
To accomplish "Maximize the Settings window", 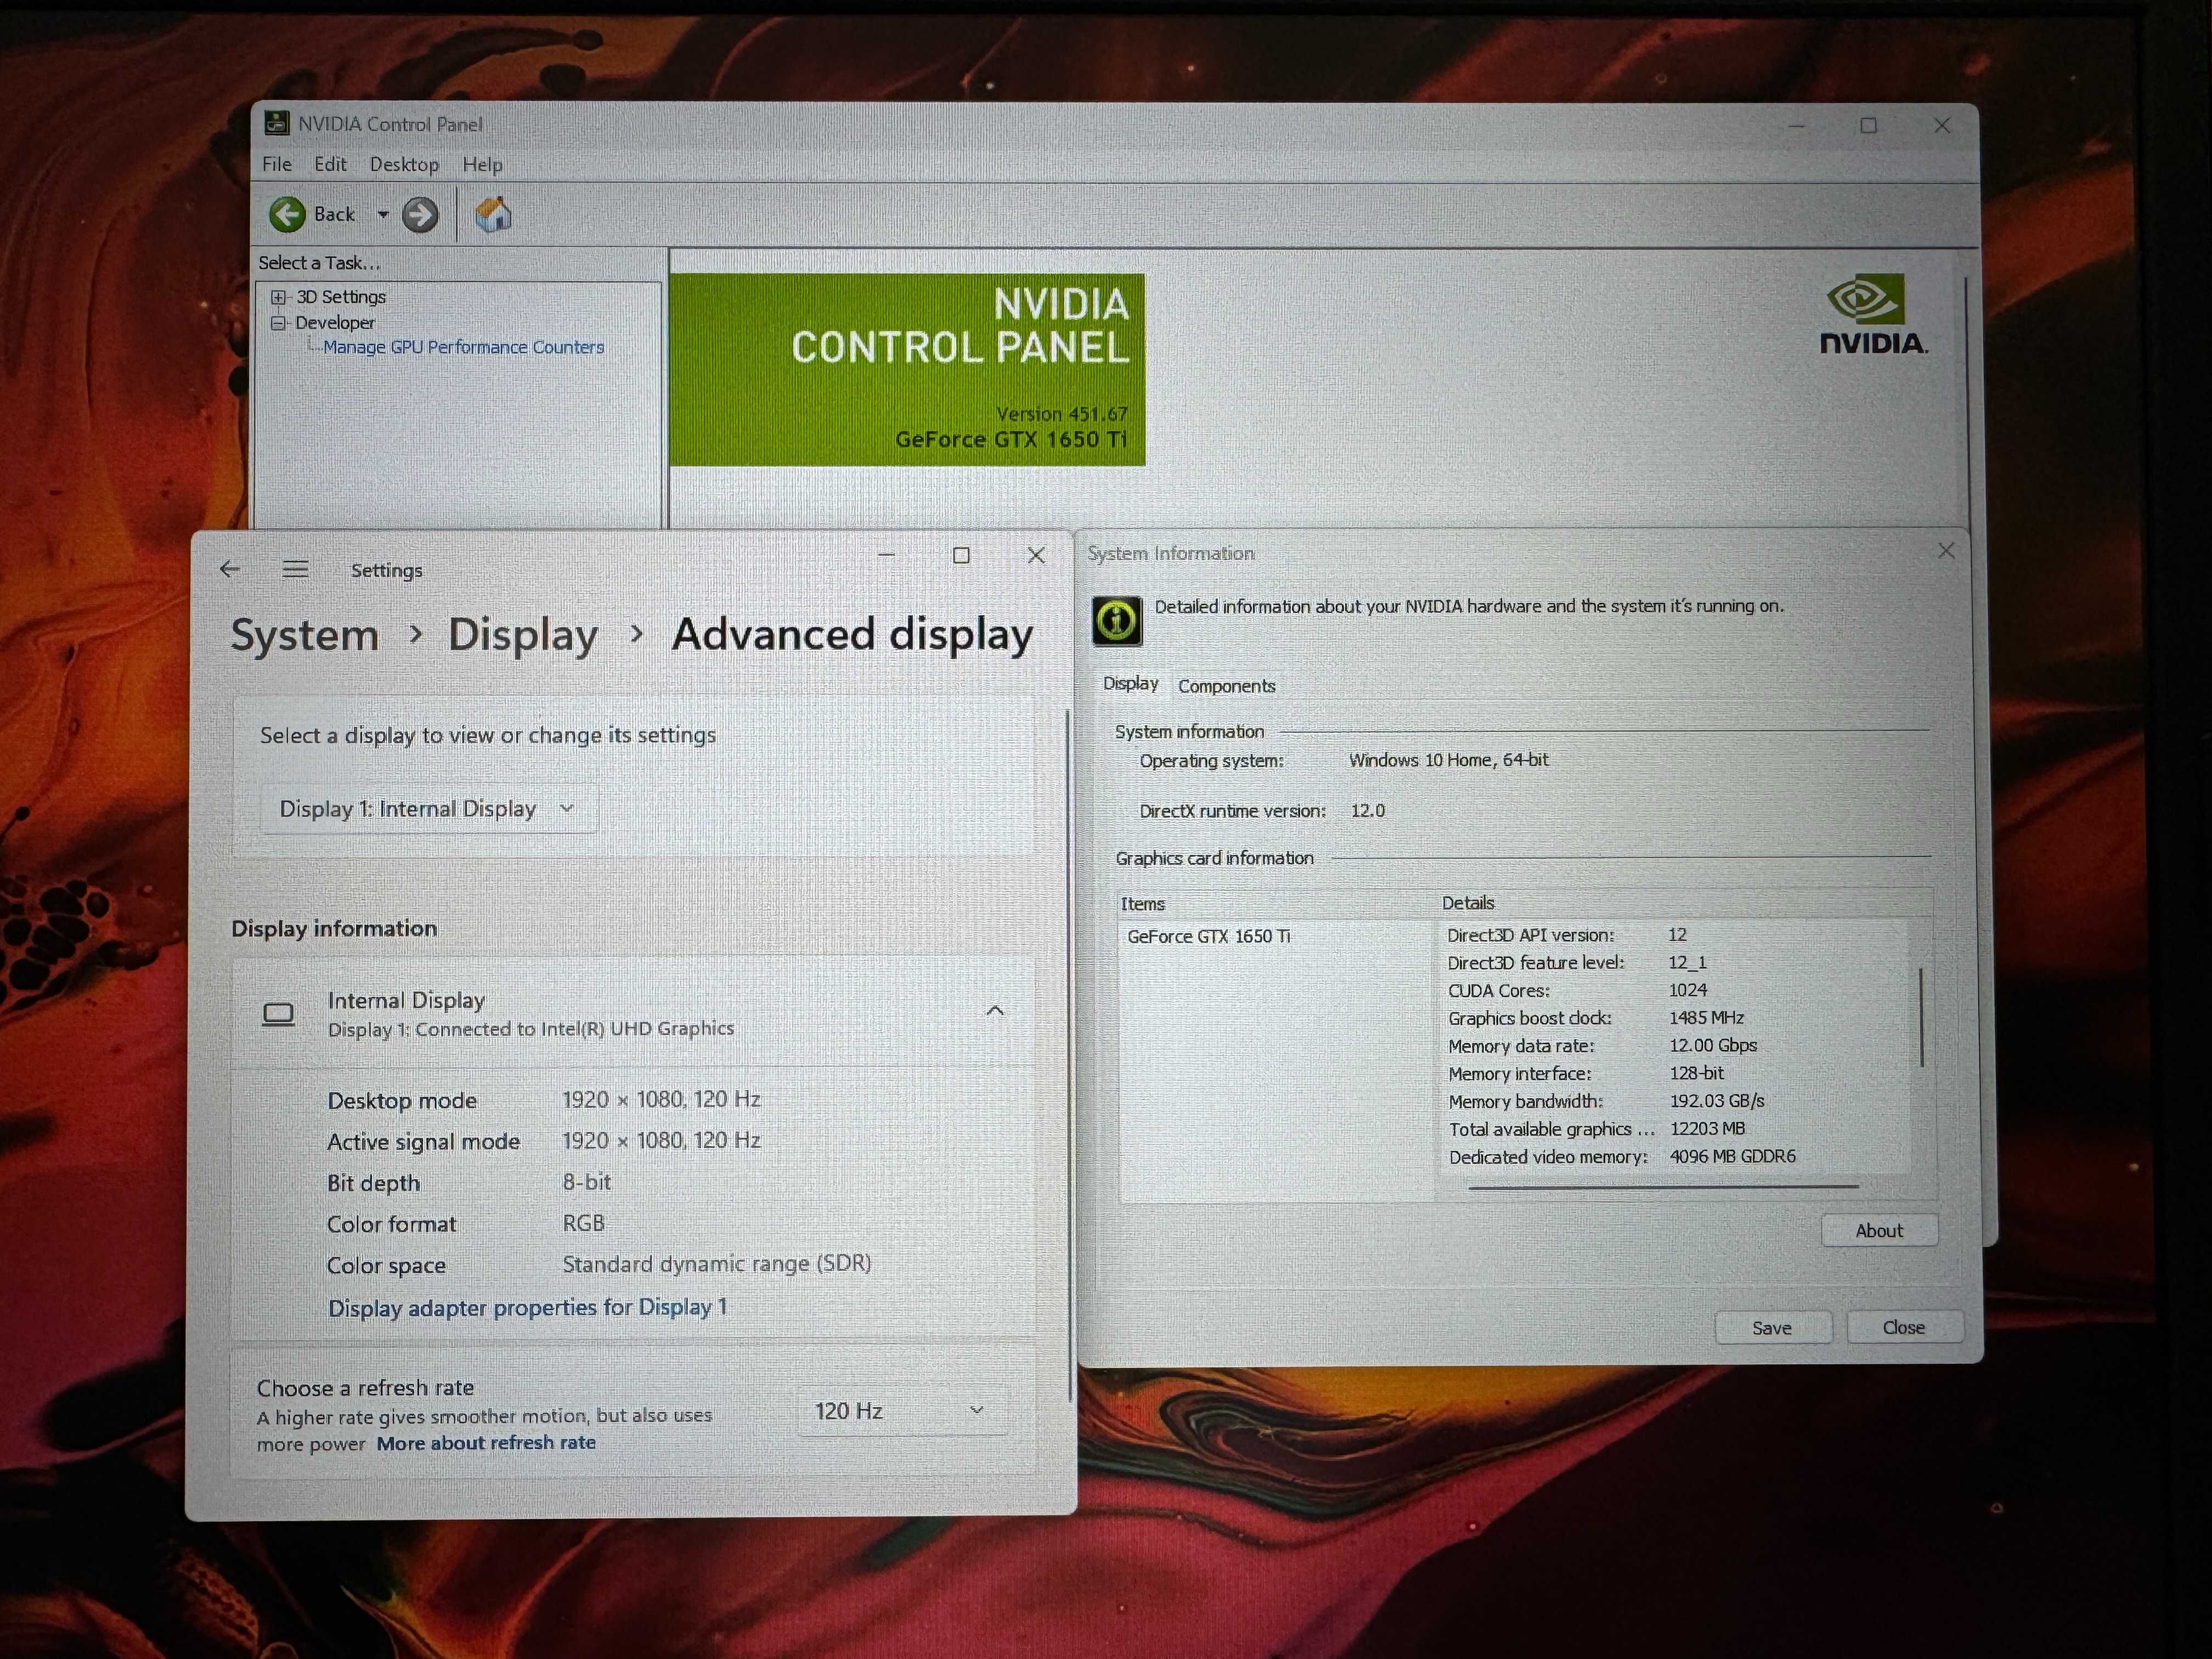I will click(961, 555).
